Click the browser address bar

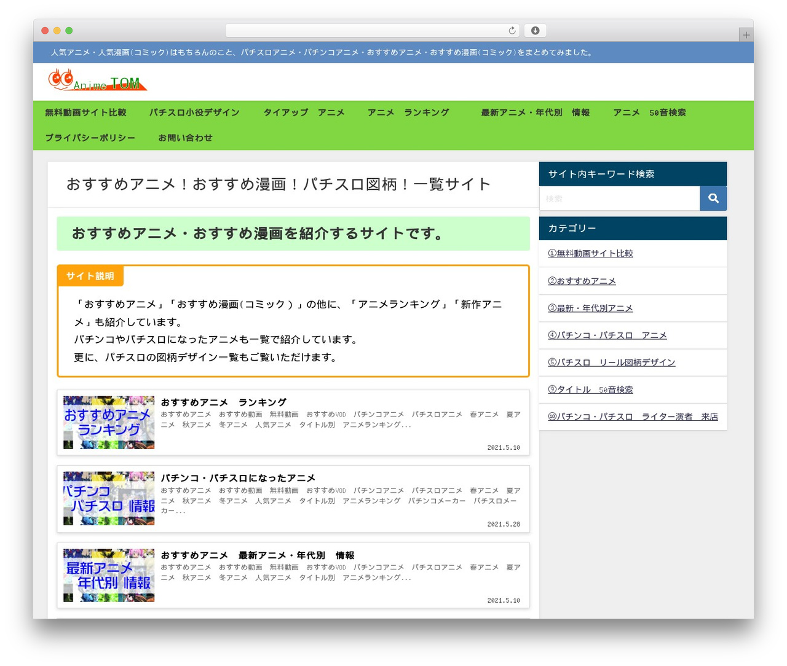coord(373,31)
